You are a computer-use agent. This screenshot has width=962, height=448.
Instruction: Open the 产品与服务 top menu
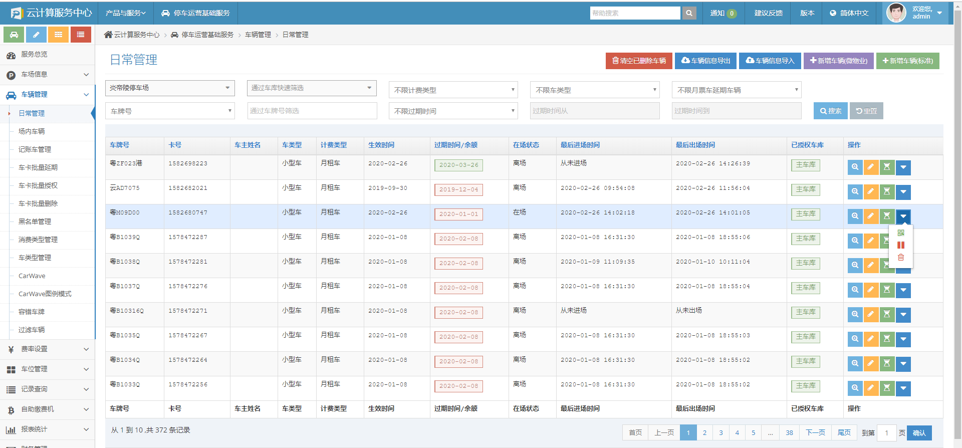tap(125, 13)
